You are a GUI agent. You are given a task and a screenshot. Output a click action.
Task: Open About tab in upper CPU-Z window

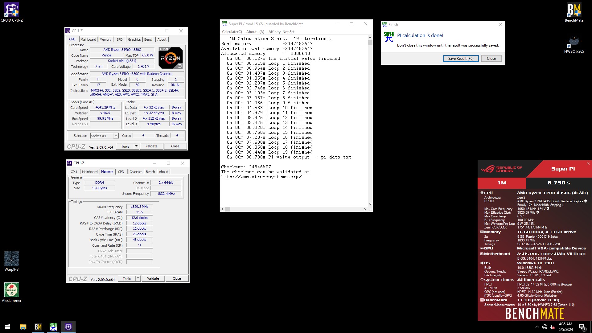162,39
